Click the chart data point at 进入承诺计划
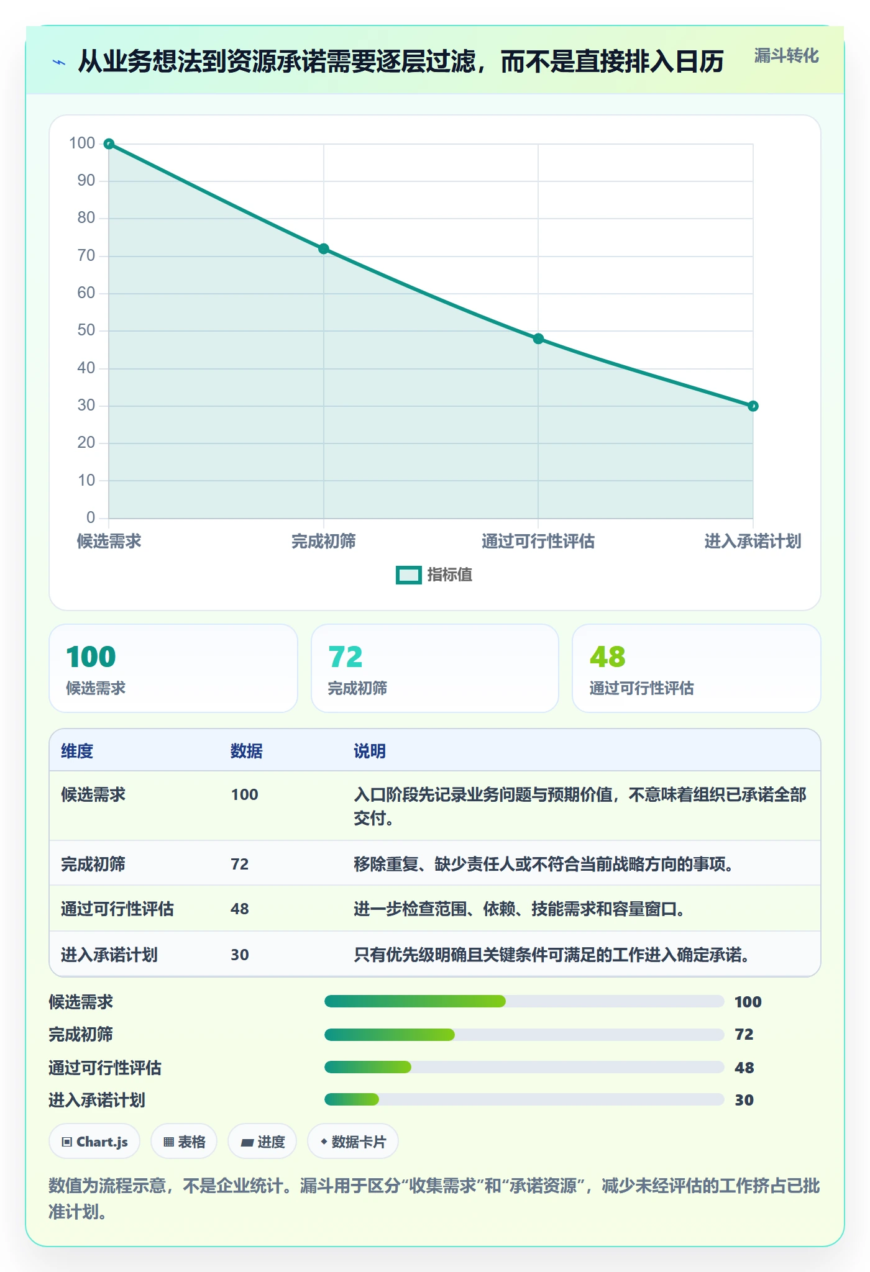Screen dimensions: 870x1272 [753, 406]
